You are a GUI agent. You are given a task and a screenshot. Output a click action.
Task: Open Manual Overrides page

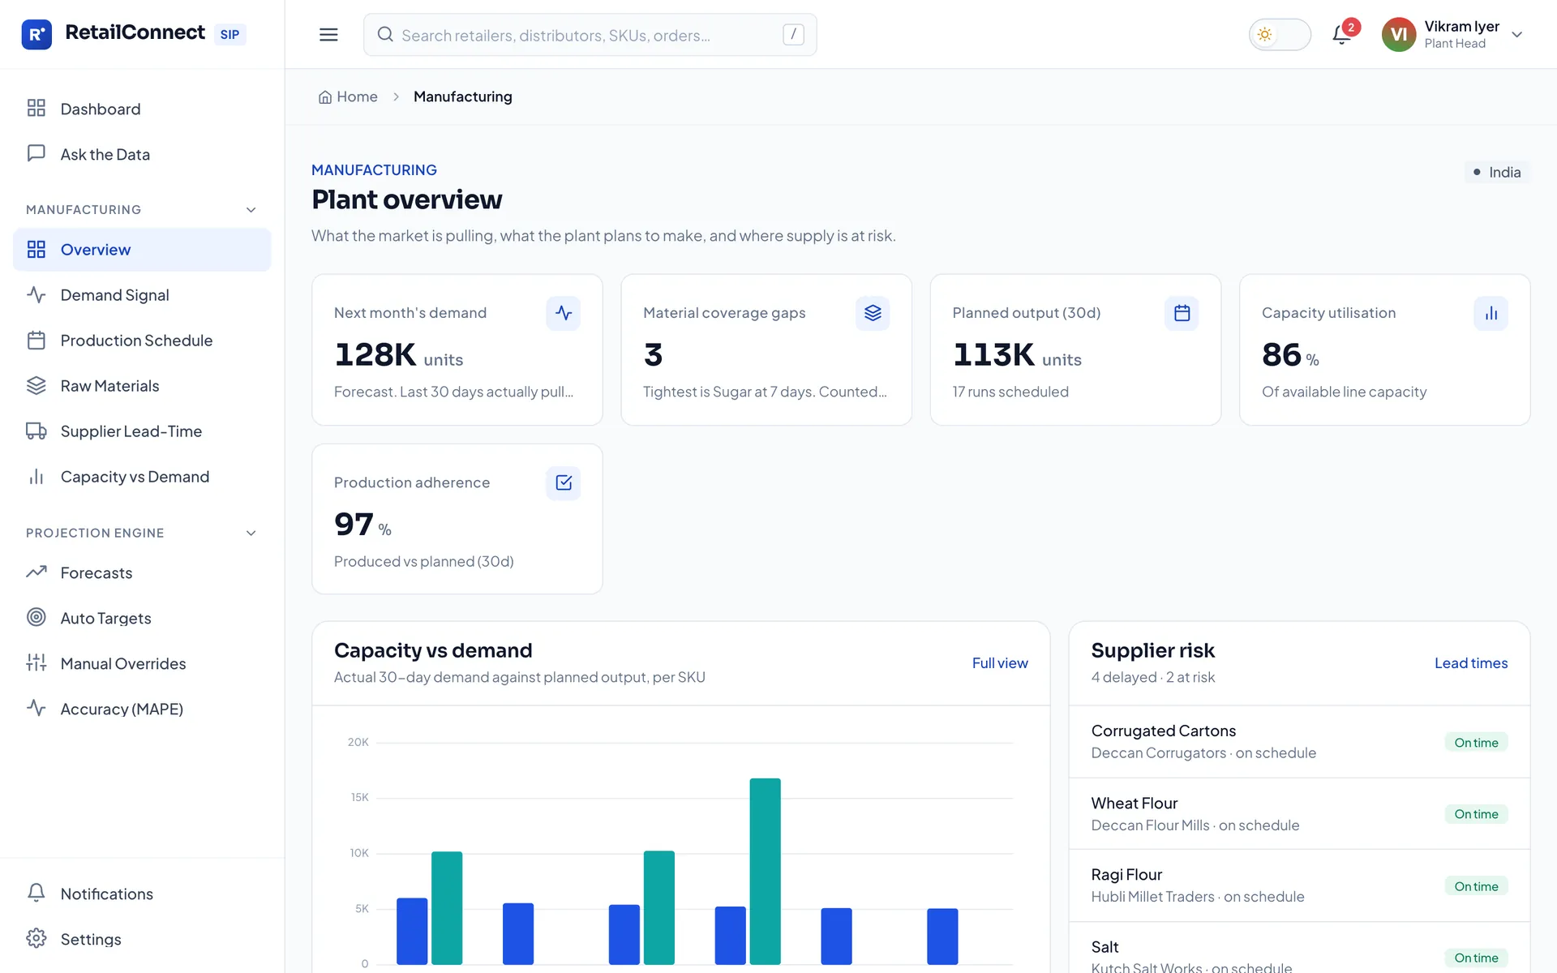(x=142, y=663)
